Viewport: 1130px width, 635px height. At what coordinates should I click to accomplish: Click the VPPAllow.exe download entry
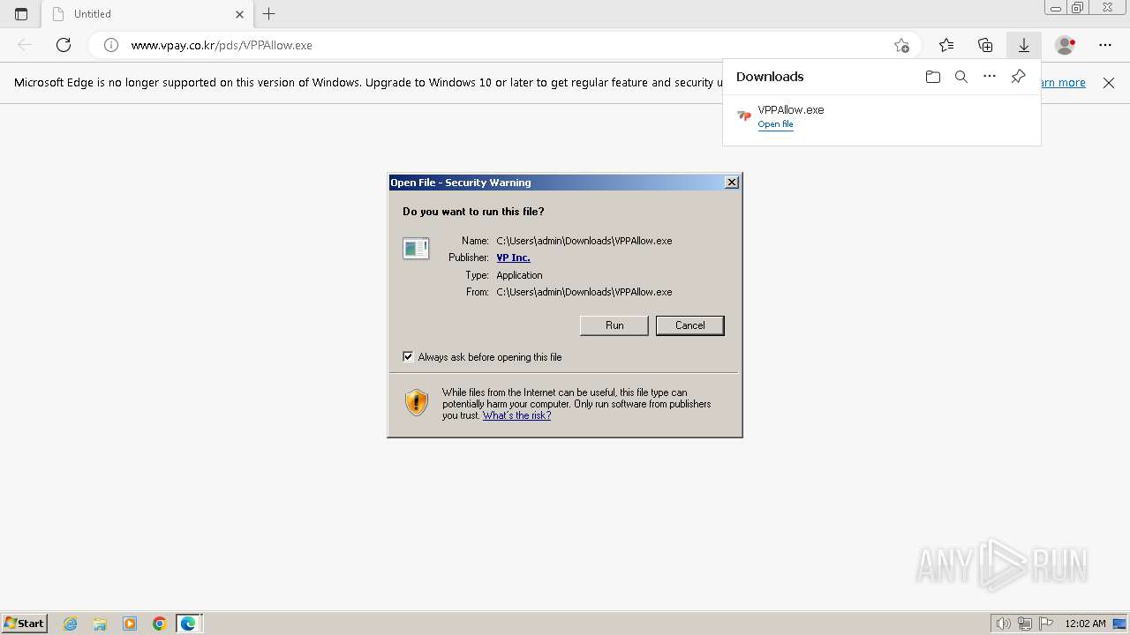pos(881,116)
